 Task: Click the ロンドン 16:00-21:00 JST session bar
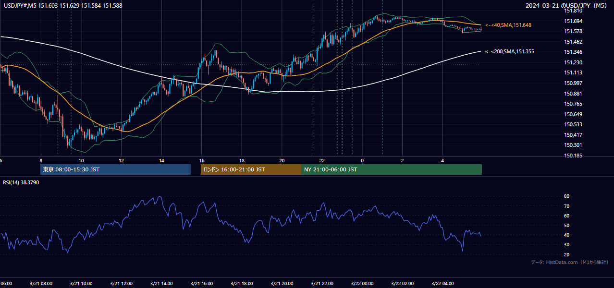pyautogui.click(x=251, y=169)
